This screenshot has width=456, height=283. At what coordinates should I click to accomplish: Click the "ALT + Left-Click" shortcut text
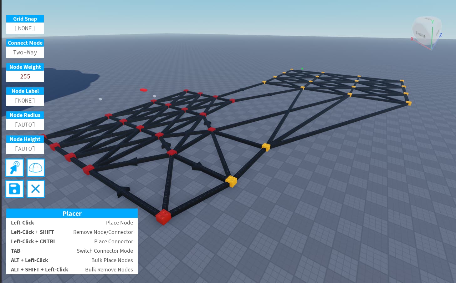point(29,260)
